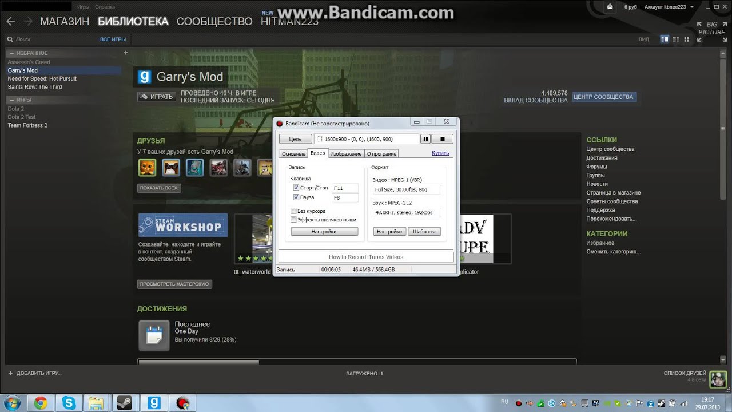
Task: Click the Показать всех friends button
Action: click(x=159, y=188)
